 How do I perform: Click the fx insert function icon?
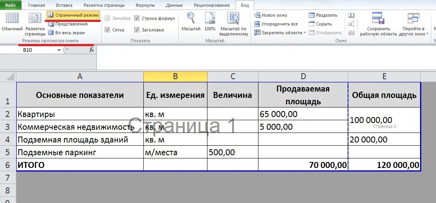[92, 50]
